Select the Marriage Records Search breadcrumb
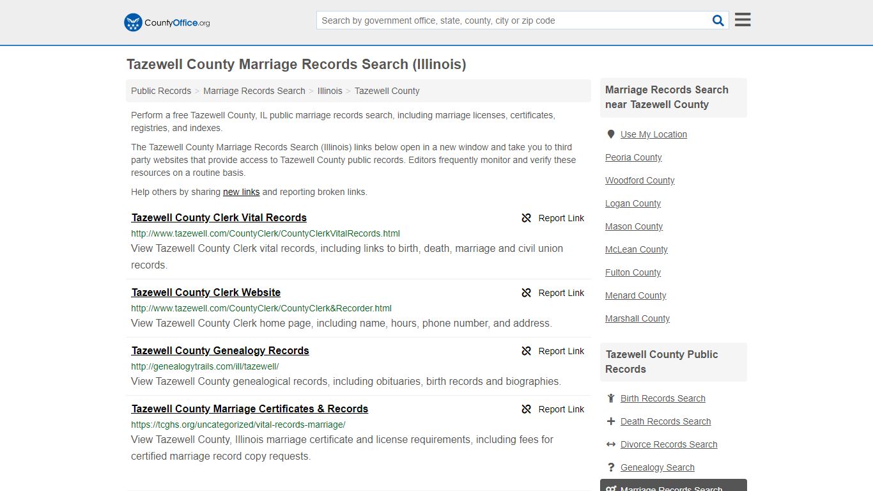The height and width of the screenshot is (491, 873). point(254,91)
